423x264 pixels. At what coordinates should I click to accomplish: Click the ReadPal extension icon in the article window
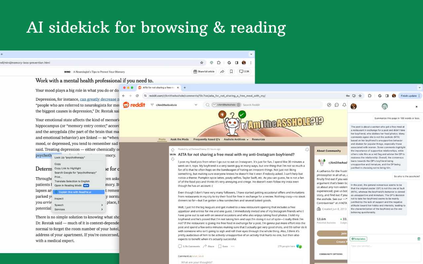coord(211,62)
